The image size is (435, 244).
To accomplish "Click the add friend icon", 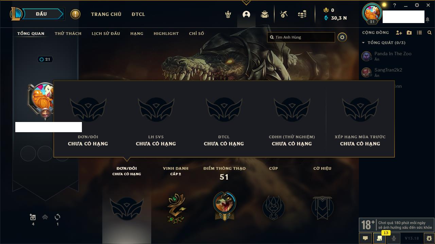I will point(399,33).
